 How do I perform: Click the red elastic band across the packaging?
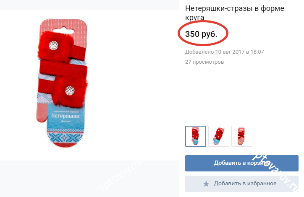[x=63, y=68]
